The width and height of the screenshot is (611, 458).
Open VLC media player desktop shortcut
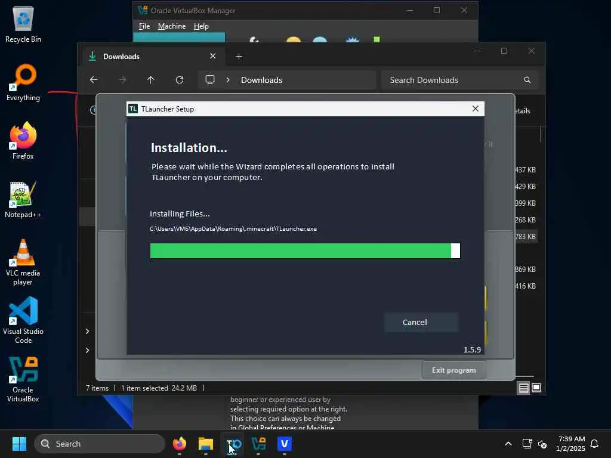[23, 262]
